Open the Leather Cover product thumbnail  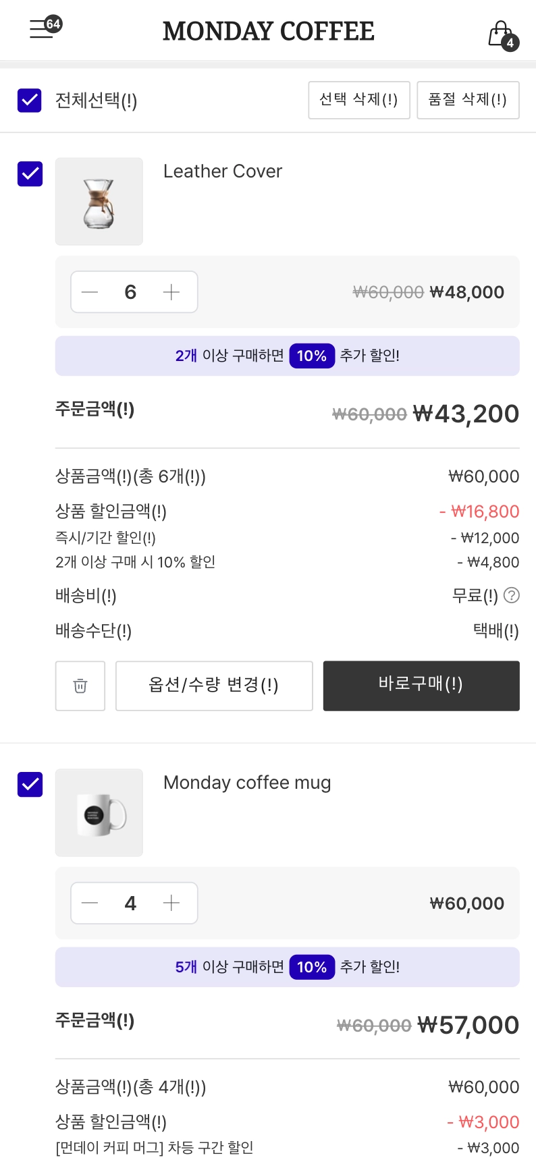[x=99, y=201]
